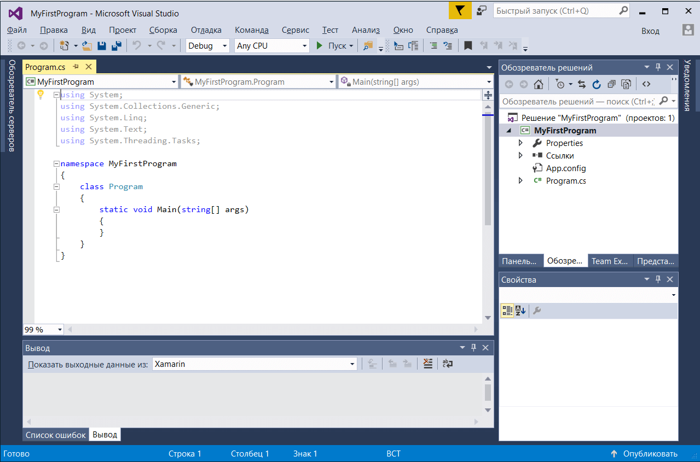Image resolution: width=700 pixels, height=462 pixels.
Task: Collapse the class Program outlining block
Action: click(56, 186)
